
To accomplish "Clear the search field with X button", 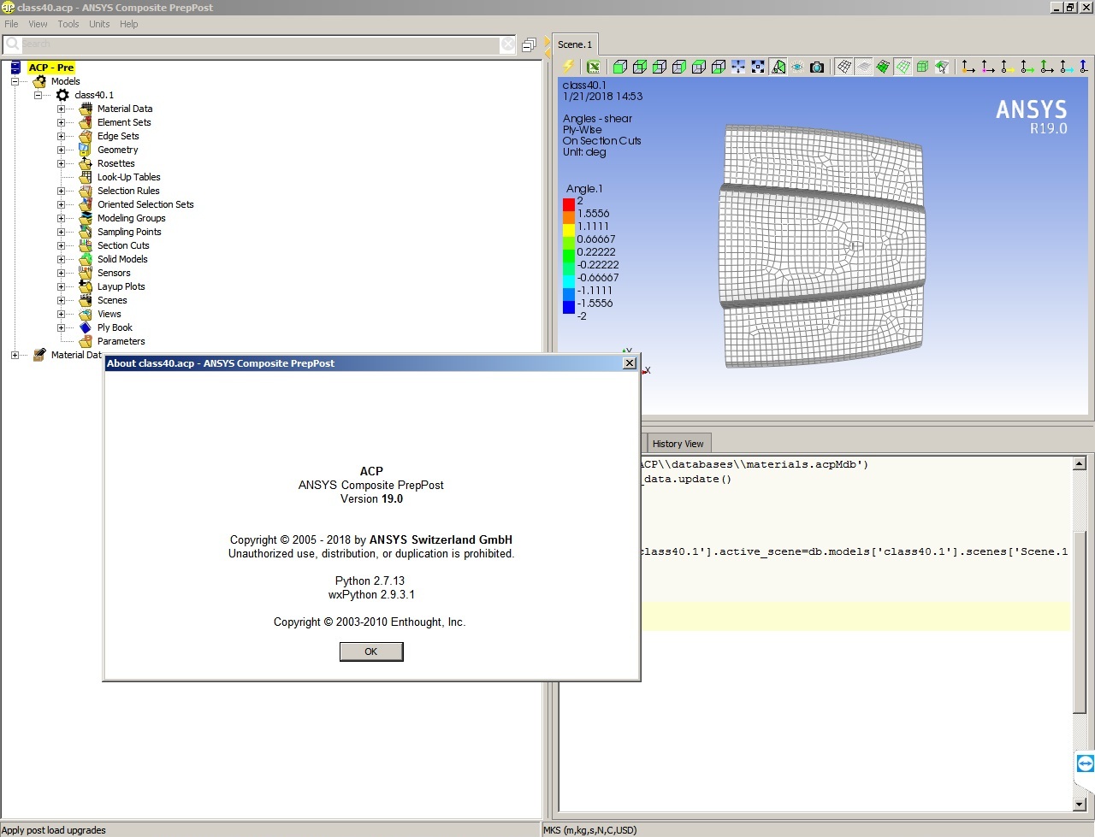I will tap(508, 44).
